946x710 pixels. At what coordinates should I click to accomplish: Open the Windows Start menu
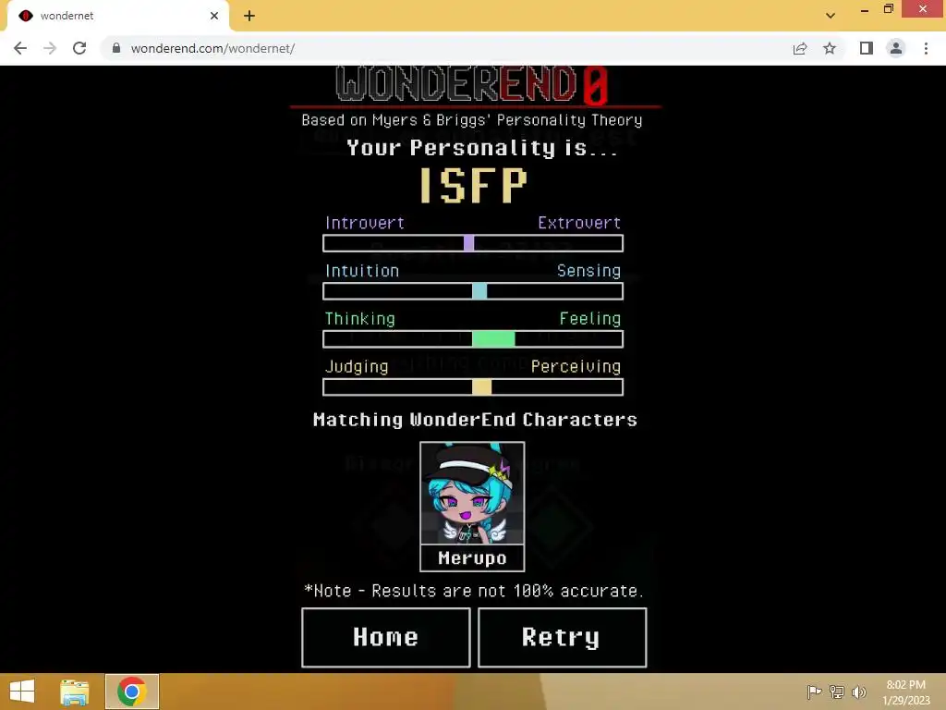point(22,692)
